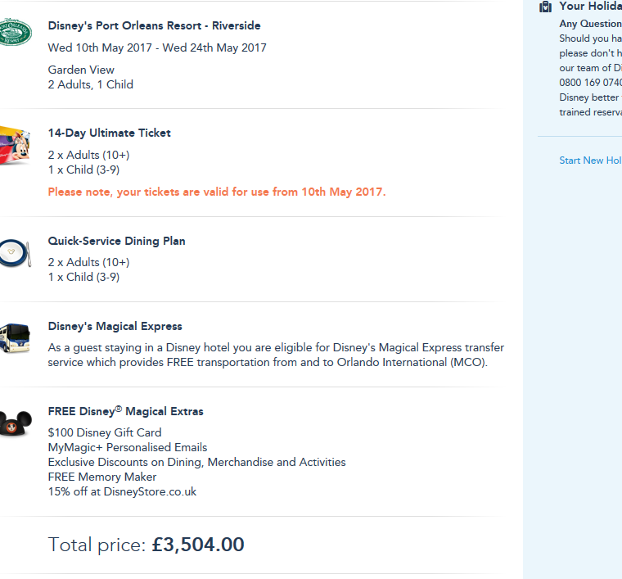Click the FREE Disney Magical Extras heading

click(126, 411)
